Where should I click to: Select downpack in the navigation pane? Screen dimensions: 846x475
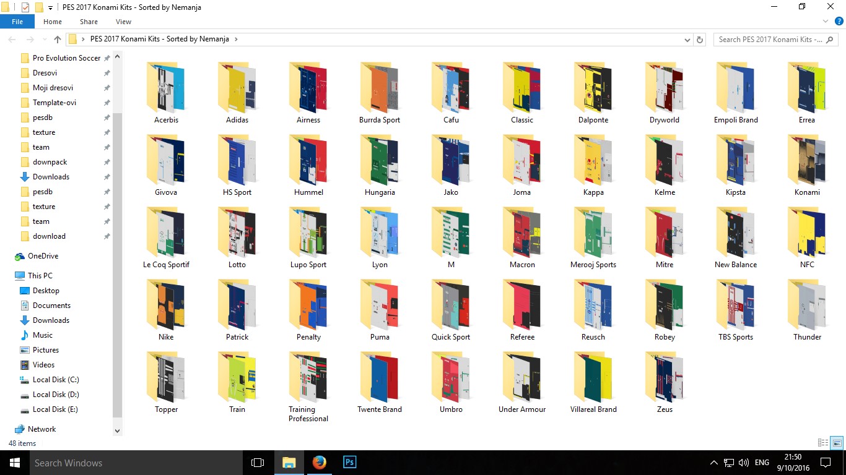pyautogui.click(x=50, y=162)
